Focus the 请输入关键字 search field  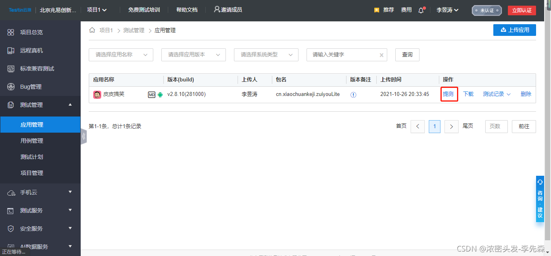pyautogui.click(x=347, y=55)
